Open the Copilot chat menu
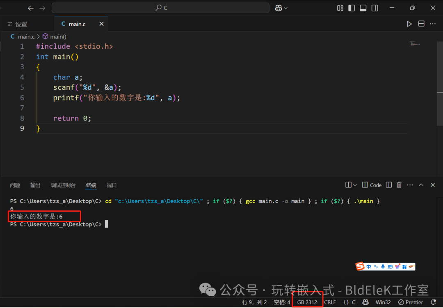The width and height of the screenshot is (443, 308). [x=281, y=8]
